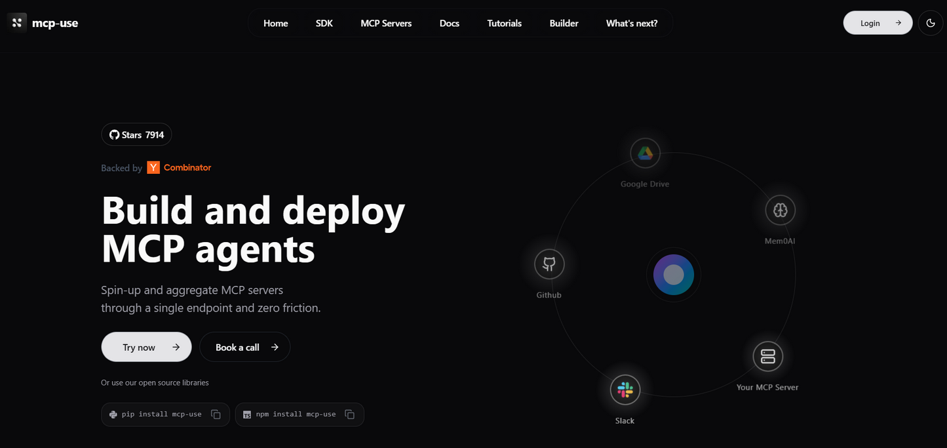Click the Slack icon in the orbit
This screenshot has height=448, width=947.
(625, 390)
